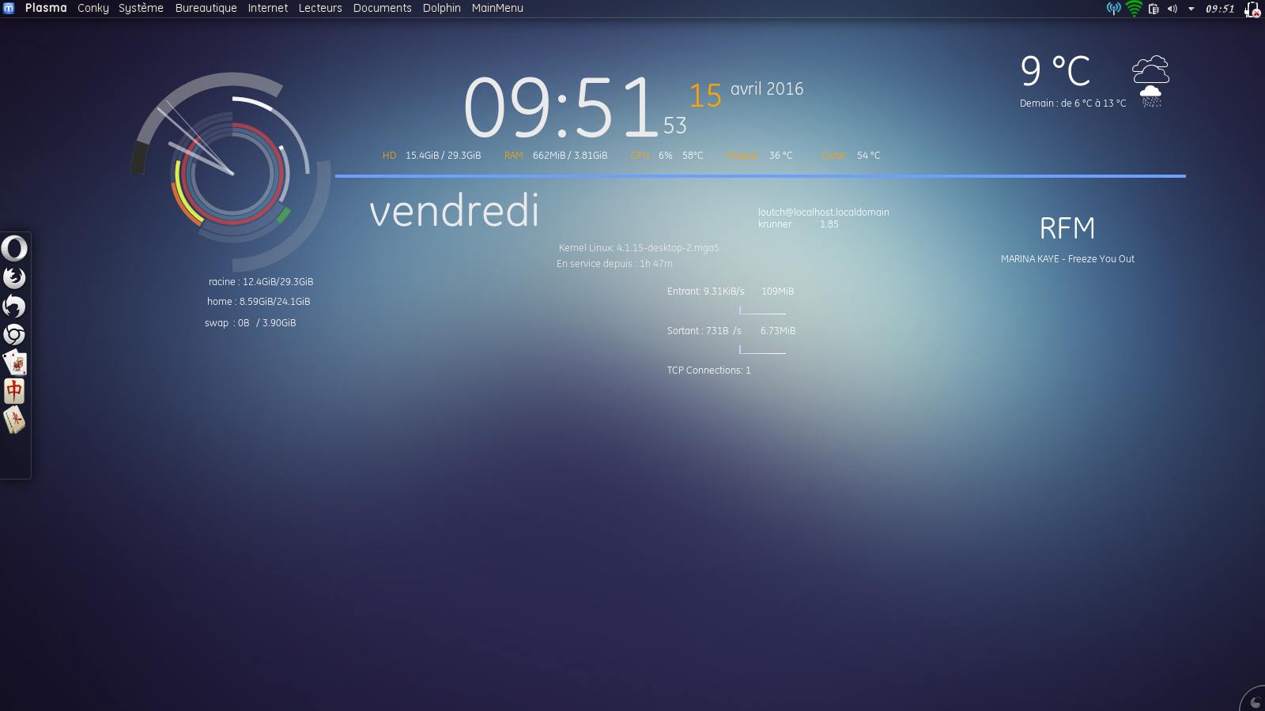The width and height of the screenshot is (1265, 711).
Task: Open the MainMenu entry
Action: pyautogui.click(x=497, y=8)
